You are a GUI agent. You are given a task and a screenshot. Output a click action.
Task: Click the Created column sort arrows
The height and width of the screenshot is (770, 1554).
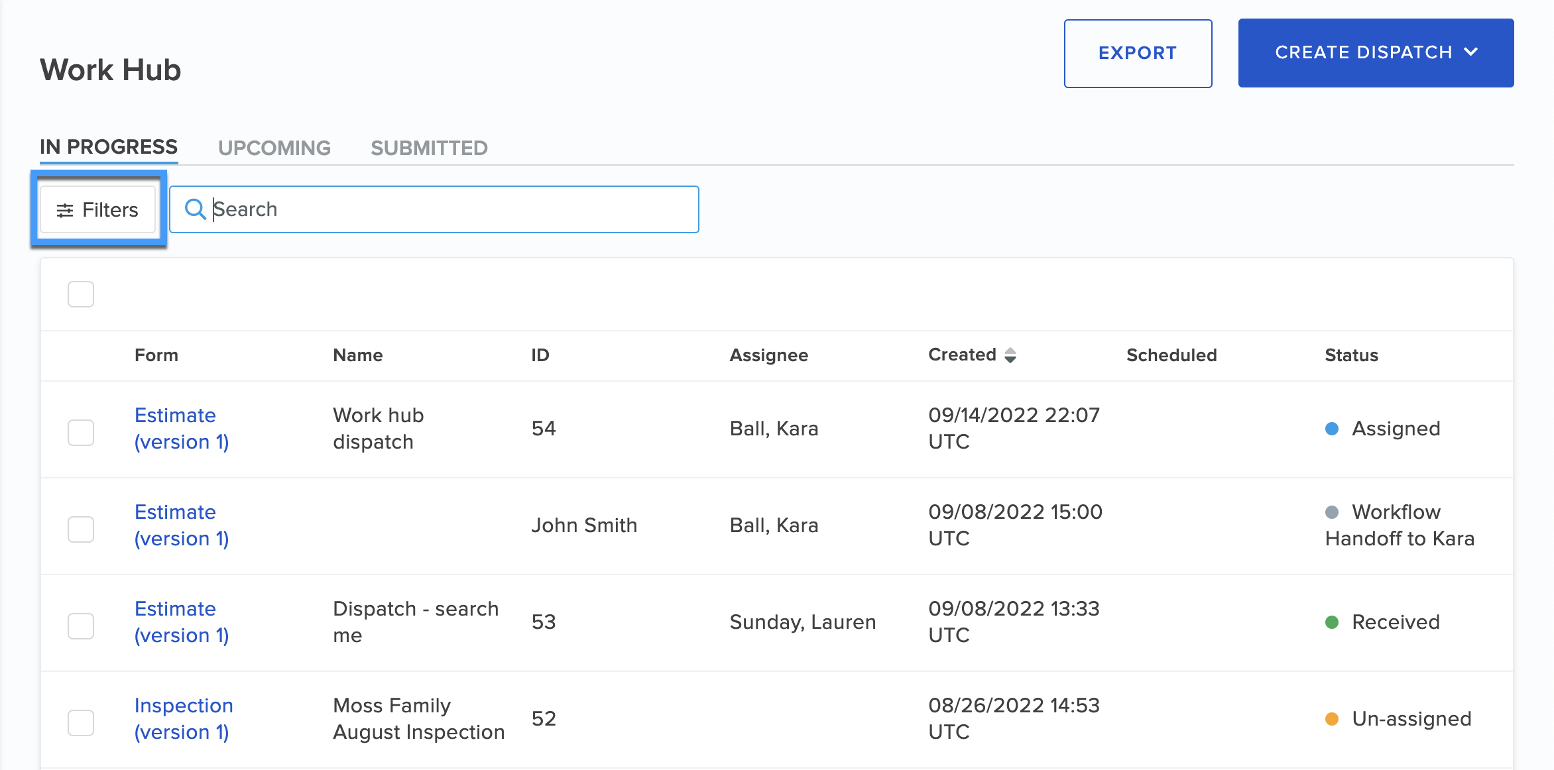(1010, 355)
